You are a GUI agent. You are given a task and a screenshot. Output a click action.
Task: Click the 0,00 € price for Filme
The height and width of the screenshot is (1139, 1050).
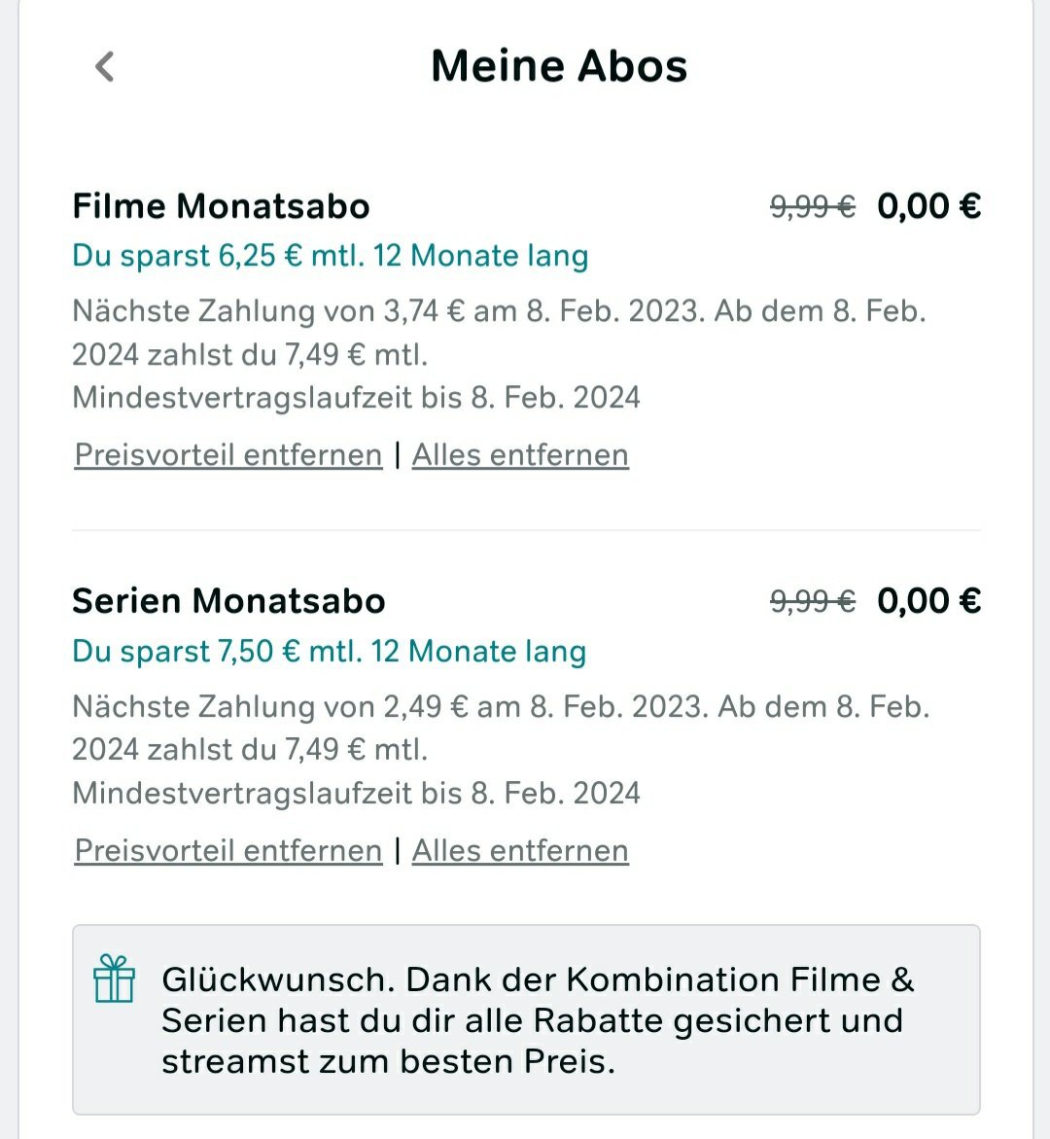click(928, 206)
